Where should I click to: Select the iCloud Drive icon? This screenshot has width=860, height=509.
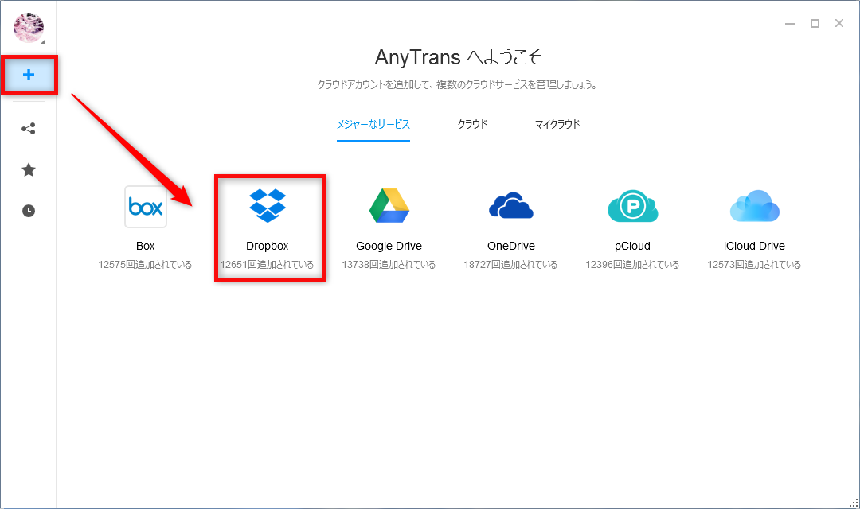click(754, 206)
